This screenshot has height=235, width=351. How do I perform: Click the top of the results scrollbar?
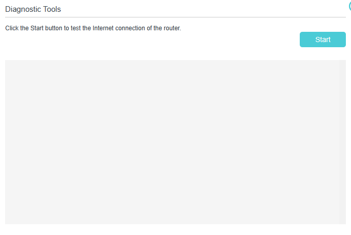pyautogui.click(x=342, y=62)
